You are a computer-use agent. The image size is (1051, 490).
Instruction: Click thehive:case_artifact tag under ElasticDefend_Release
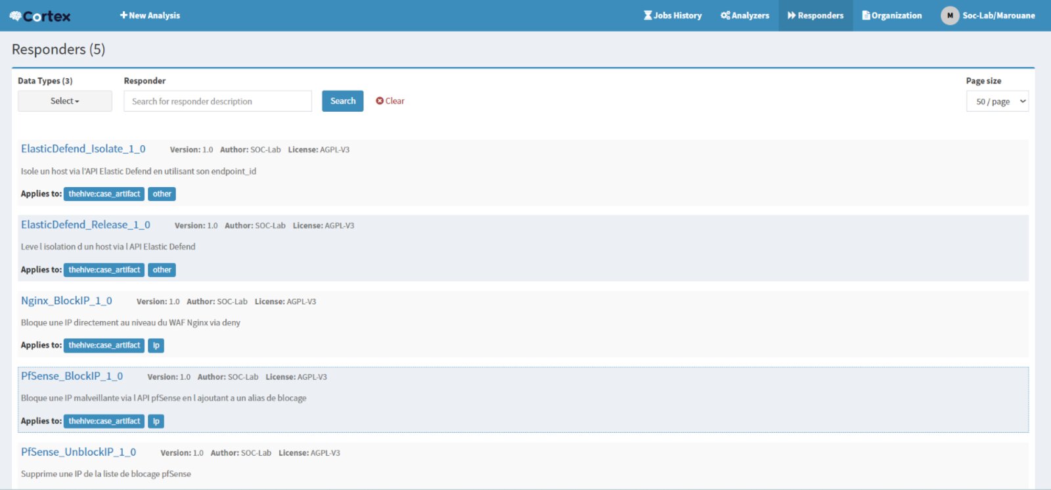(104, 270)
